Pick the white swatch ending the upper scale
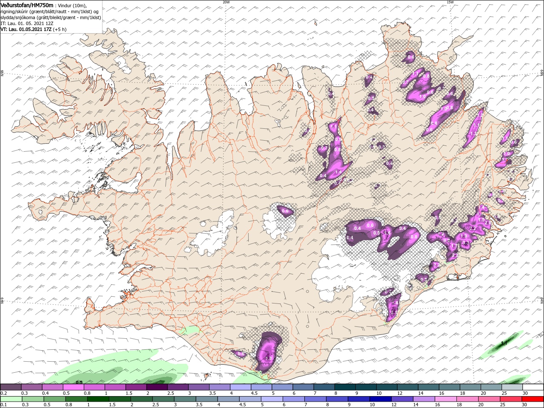Image resolution: width=544 pixels, height=408 pixels. click(x=533, y=387)
